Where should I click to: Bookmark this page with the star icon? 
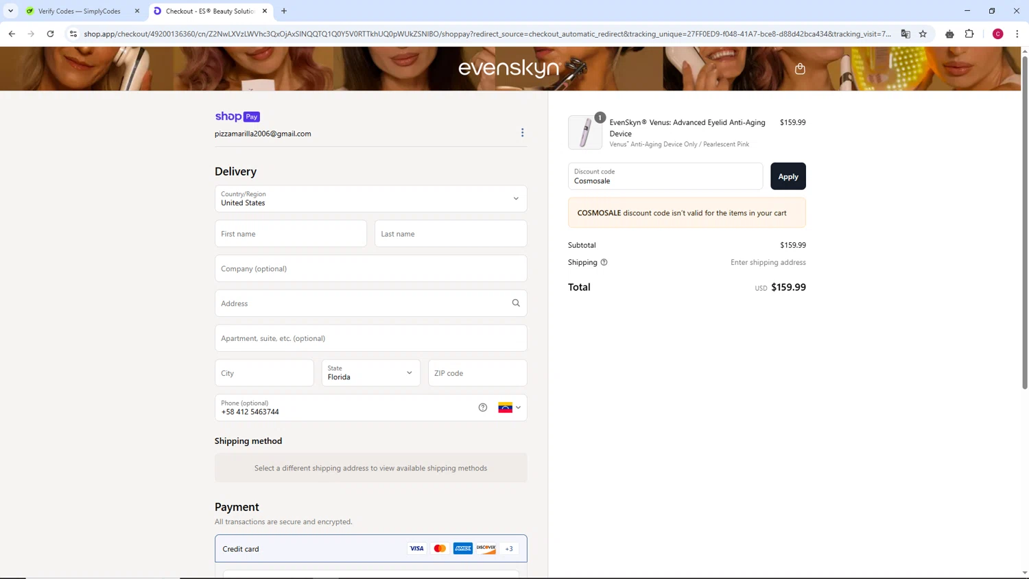click(923, 34)
